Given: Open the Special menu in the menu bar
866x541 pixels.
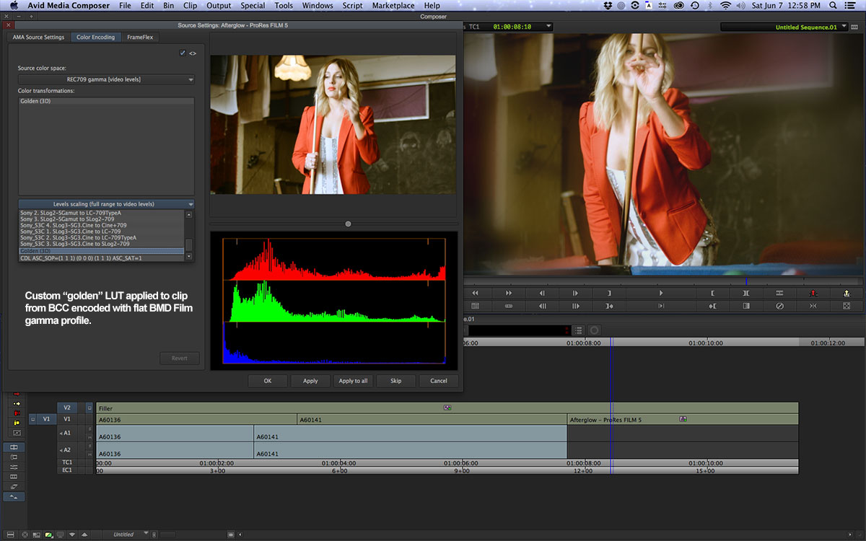Looking at the screenshot, I should (253, 6).
